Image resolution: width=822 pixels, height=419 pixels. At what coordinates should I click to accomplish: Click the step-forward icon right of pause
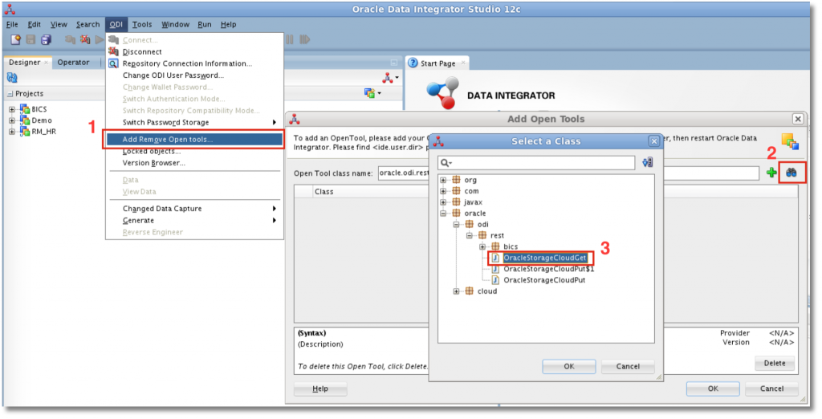pos(304,40)
